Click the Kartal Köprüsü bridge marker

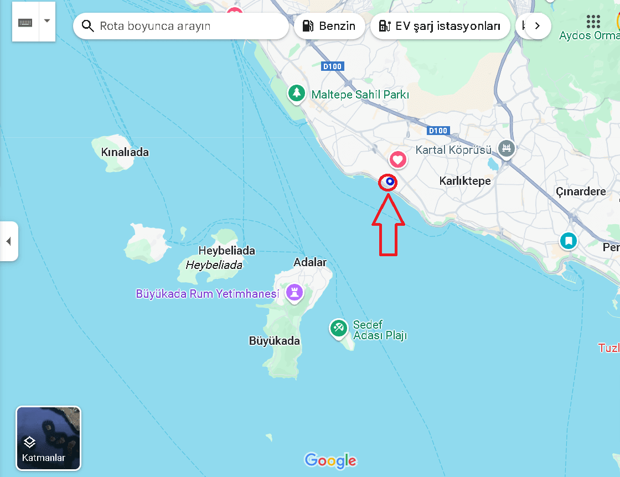click(506, 149)
